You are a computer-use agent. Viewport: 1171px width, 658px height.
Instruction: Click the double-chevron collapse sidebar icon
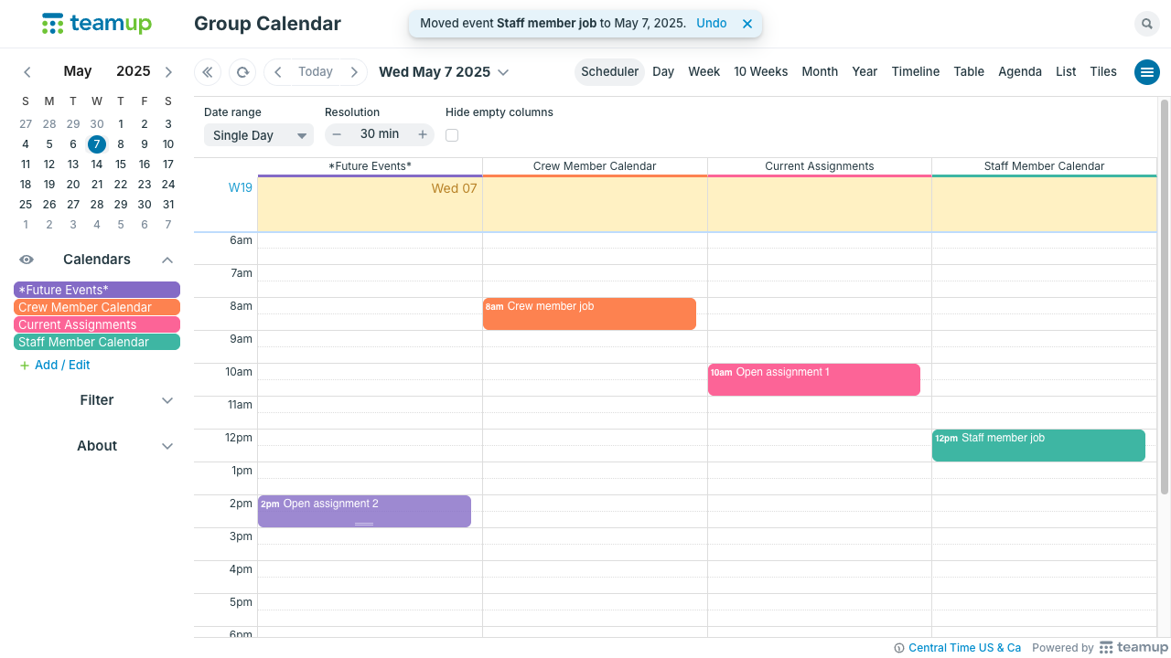pos(208,72)
